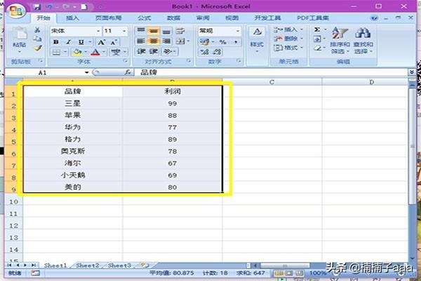
Task: Click the Increase Decimal icon
Action: coord(205,51)
